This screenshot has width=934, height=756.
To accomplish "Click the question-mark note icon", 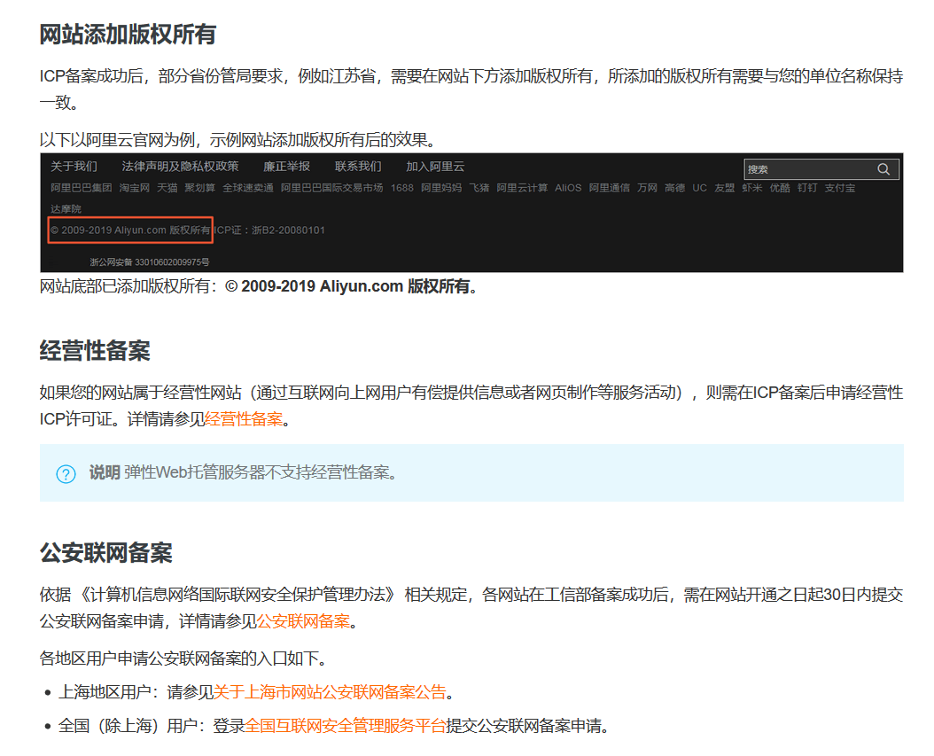I will point(66,473).
